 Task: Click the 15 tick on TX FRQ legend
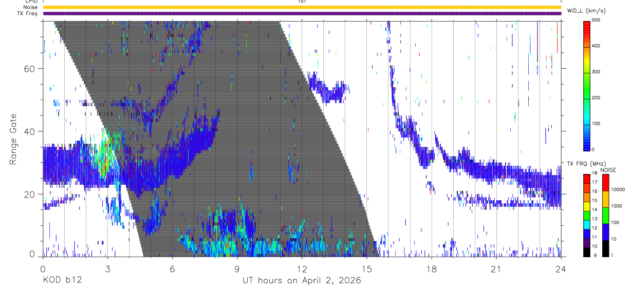coord(595,202)
